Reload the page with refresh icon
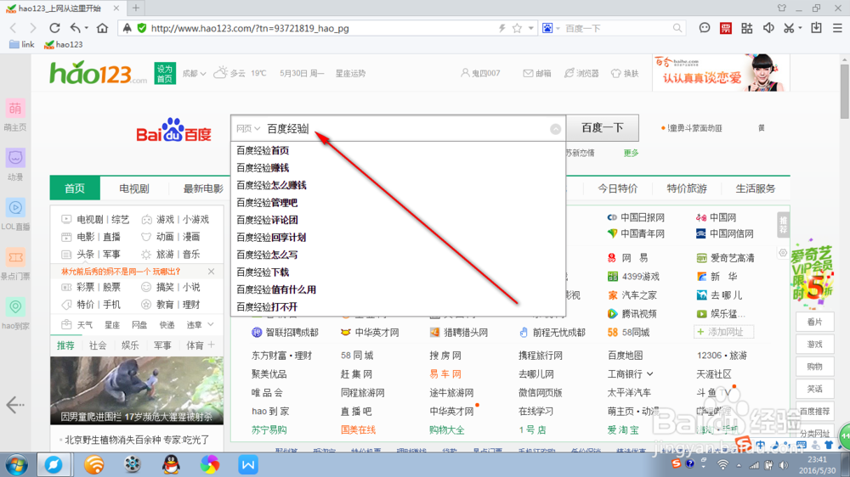 pos(54,28)
